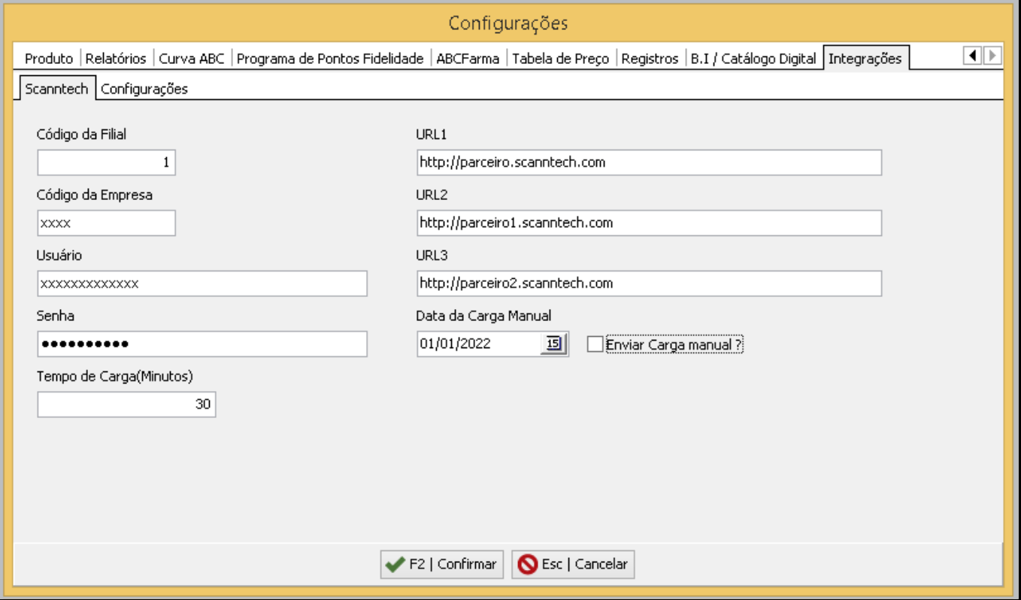Open the Relatórios tab
The height and width of the screenshot is (600, 1021).
pos(116,59)
